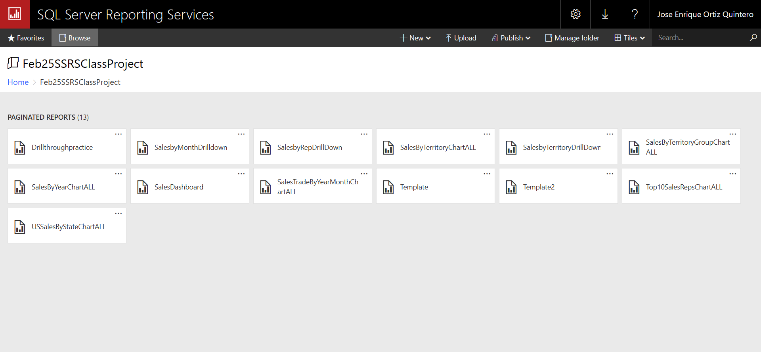Open ellipsis menu for SalesDashboard tile

pos(241,174)
